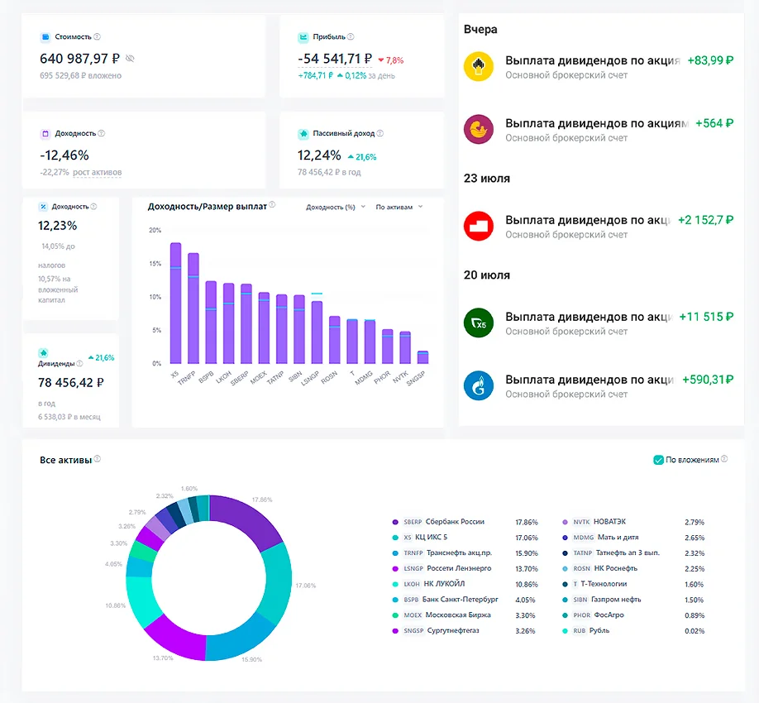Open dividend payment row +2 152,7 ₽
Image resolution: width=759 pixels, height=703 pixels.
pos(599,227)
